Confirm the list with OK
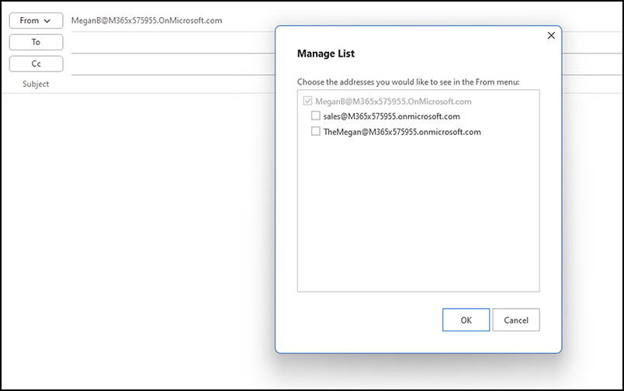The height and width of the screenshot is (391, 624). click(x=466, y=320)
